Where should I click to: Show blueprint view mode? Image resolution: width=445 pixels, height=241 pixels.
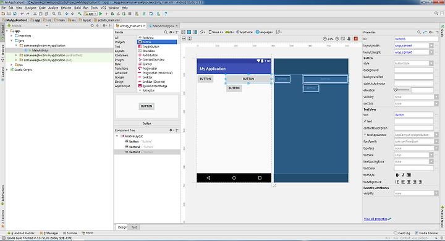(189, 32)
